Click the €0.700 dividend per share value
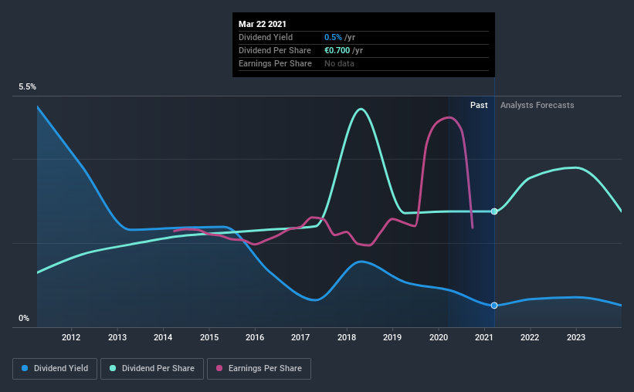The height and width of the screenshot is (392, 634). pos(337,50)
